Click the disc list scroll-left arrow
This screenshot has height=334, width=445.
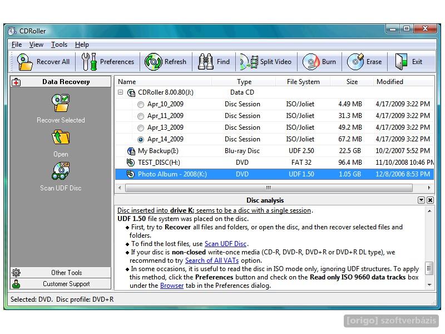click(x=120, y=188)
